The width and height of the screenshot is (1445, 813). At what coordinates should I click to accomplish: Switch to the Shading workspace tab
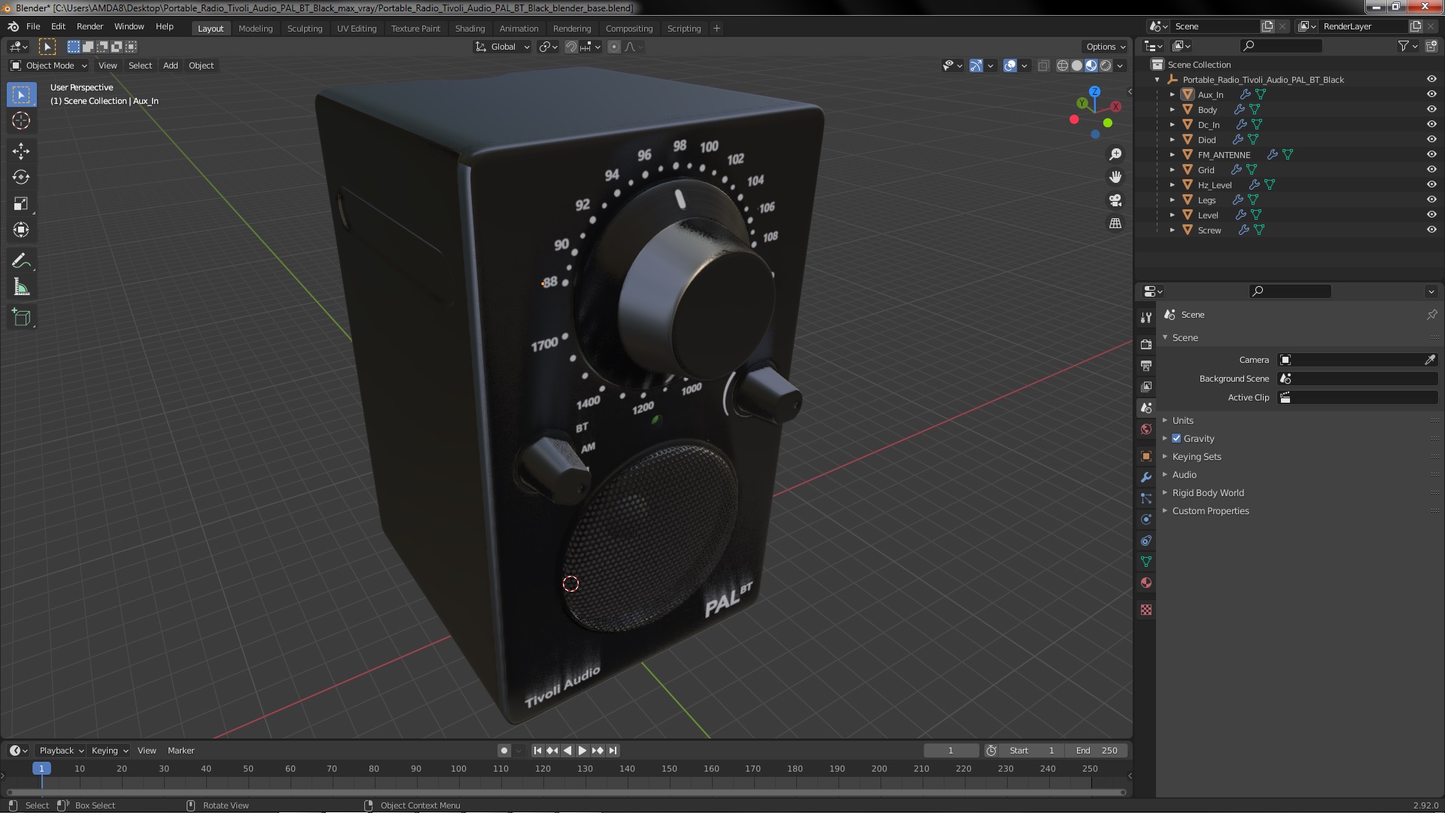click(470, 29)
